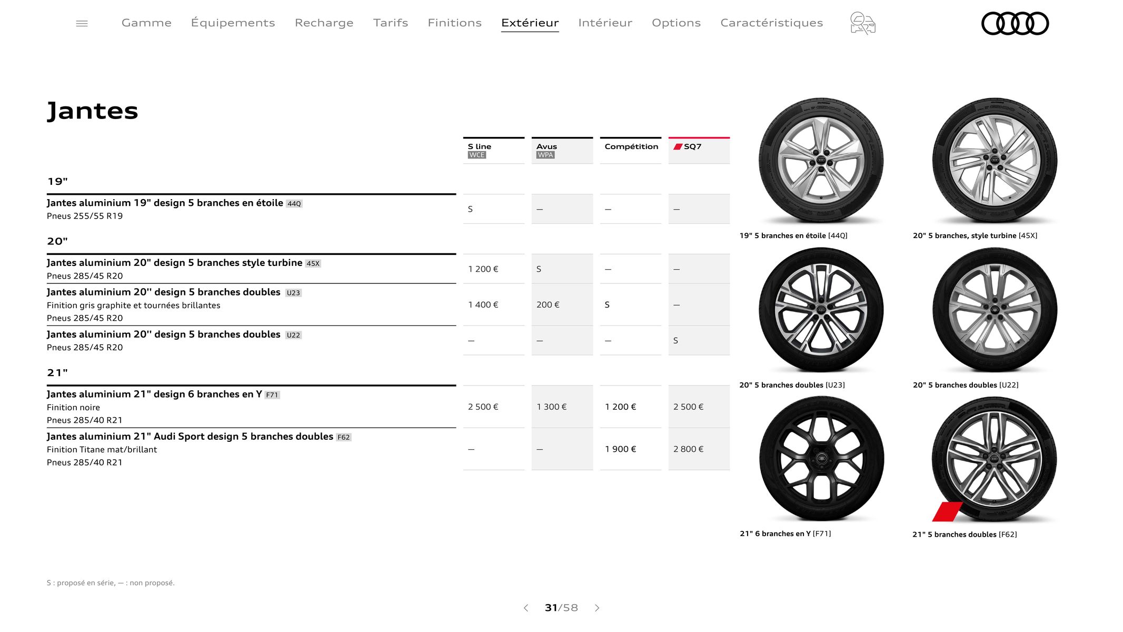
Task: Click 'Pneus 255/55 R19' text
Action: click(84, 216)
